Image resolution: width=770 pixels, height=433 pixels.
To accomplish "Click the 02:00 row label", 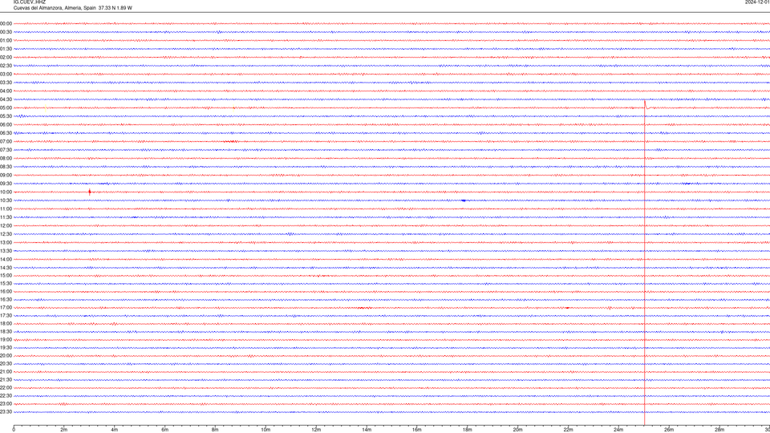I will click(6, 58).
